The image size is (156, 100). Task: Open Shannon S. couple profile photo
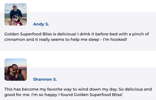pyautogui.click(x=16, y=70)
